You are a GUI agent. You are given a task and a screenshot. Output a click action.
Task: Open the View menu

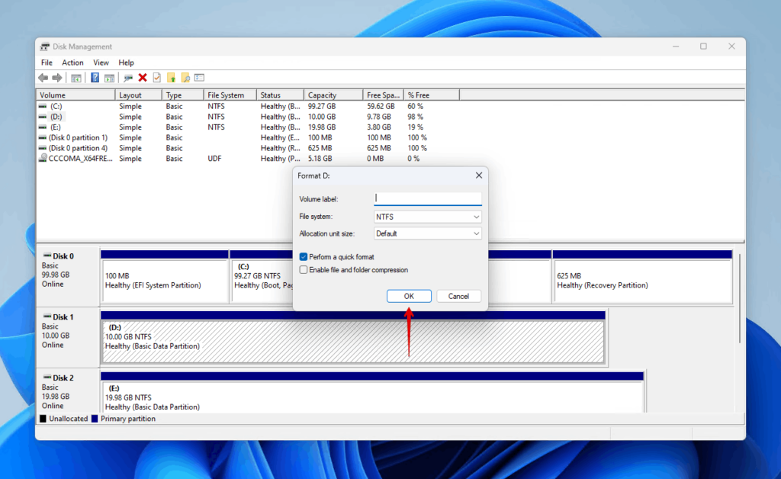coord(100,62)
